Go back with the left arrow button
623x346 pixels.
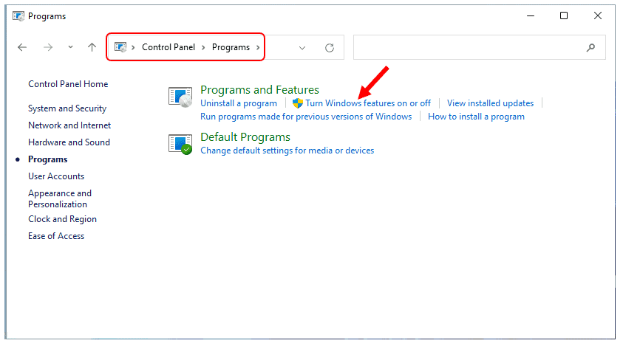[x=22, y=48]
